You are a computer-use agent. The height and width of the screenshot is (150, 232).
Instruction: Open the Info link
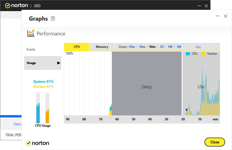coord(198,47)
